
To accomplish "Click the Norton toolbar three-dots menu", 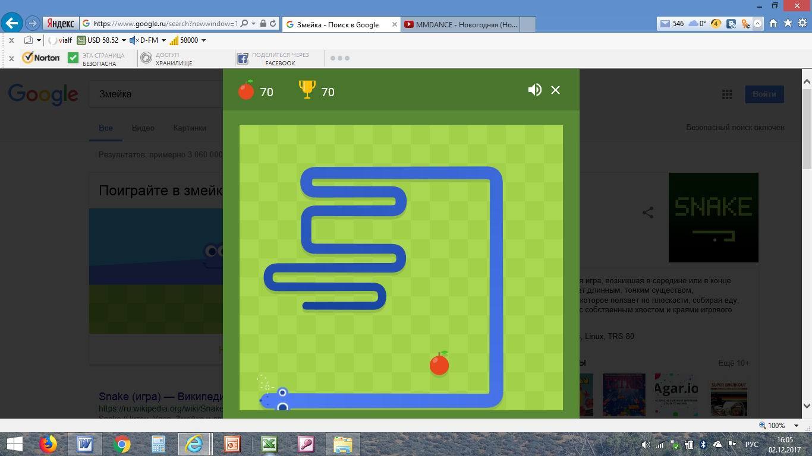I will (339, 58).
